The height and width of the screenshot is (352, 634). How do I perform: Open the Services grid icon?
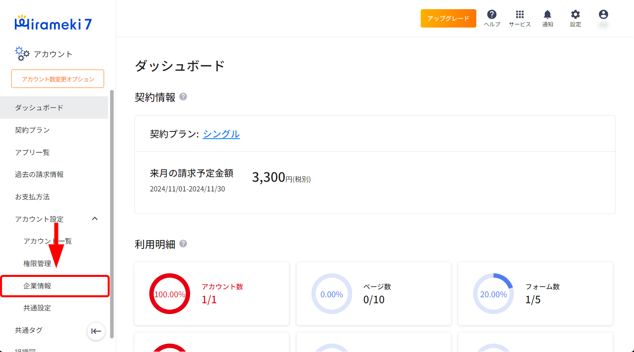(520, 15)
